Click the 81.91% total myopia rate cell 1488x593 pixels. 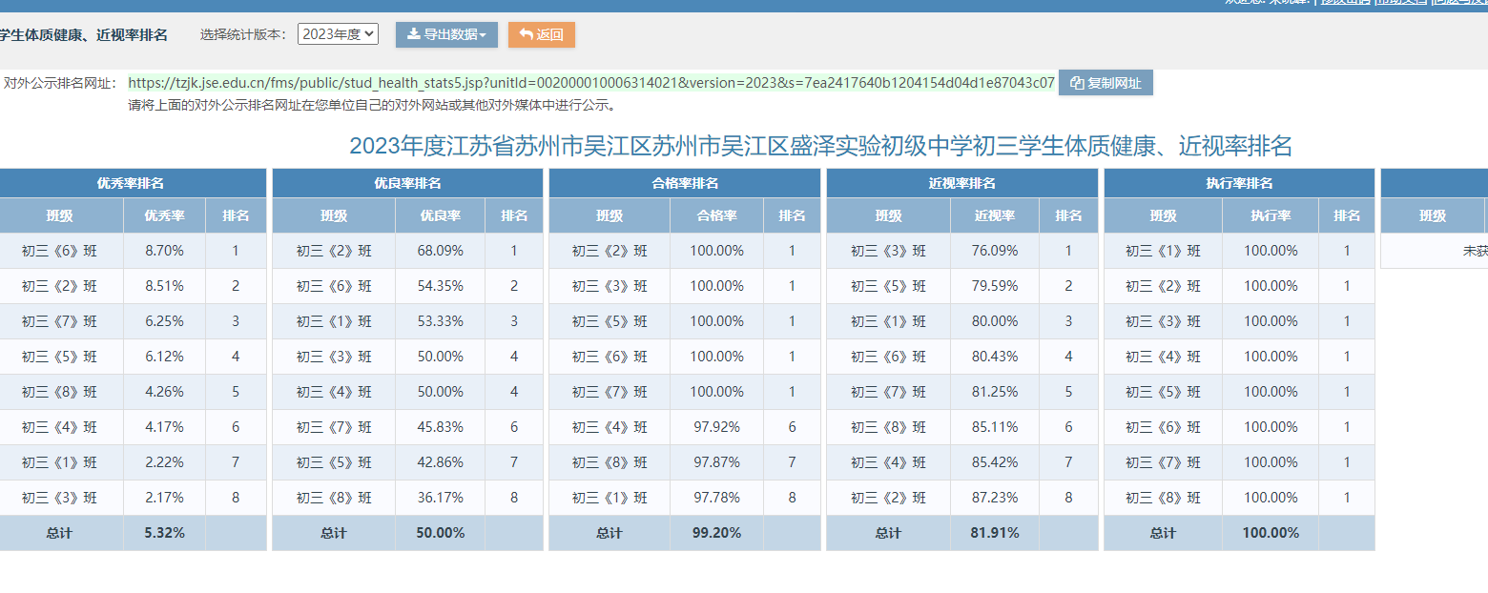pyautogui.click(x=994, y=533)
